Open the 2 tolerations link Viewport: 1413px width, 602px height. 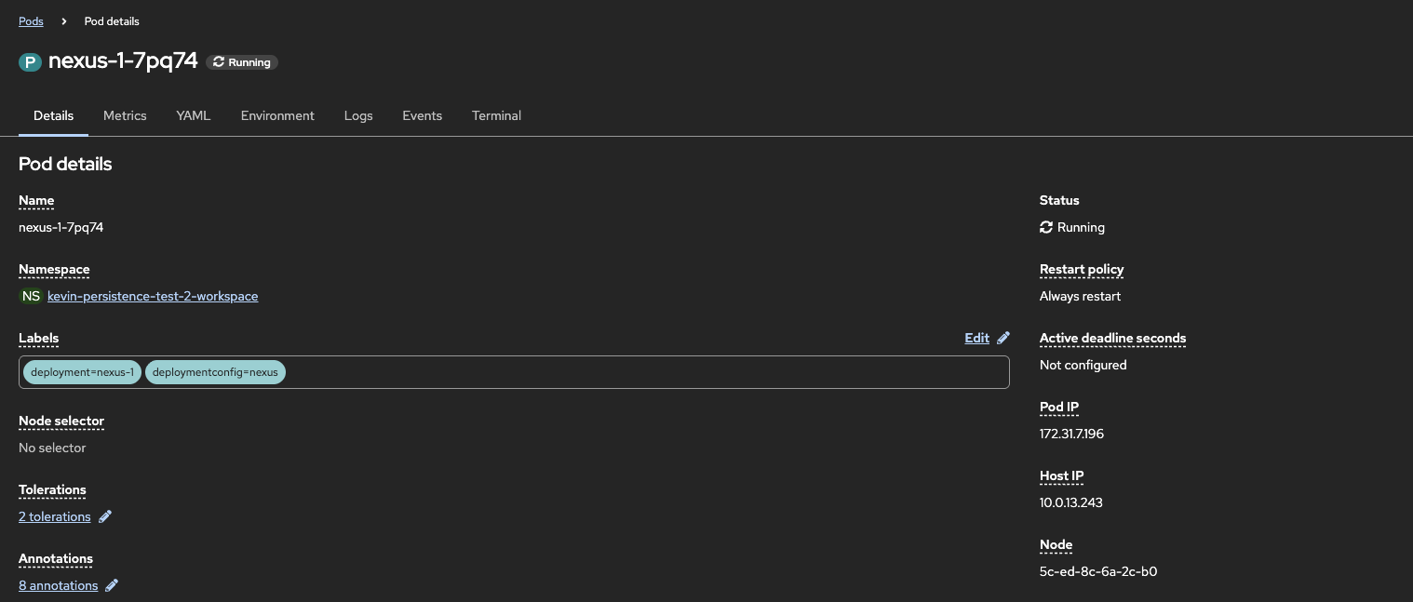[55, 516]
